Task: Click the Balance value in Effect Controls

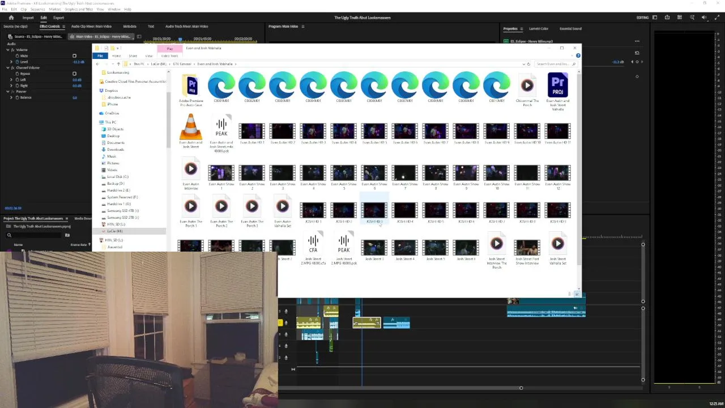Action: click(x=75, y=97)
